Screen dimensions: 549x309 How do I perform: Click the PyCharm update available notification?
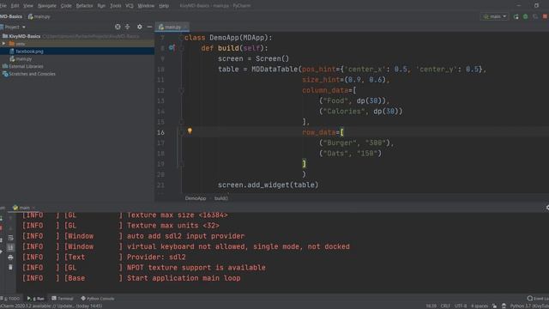[51, 306]
